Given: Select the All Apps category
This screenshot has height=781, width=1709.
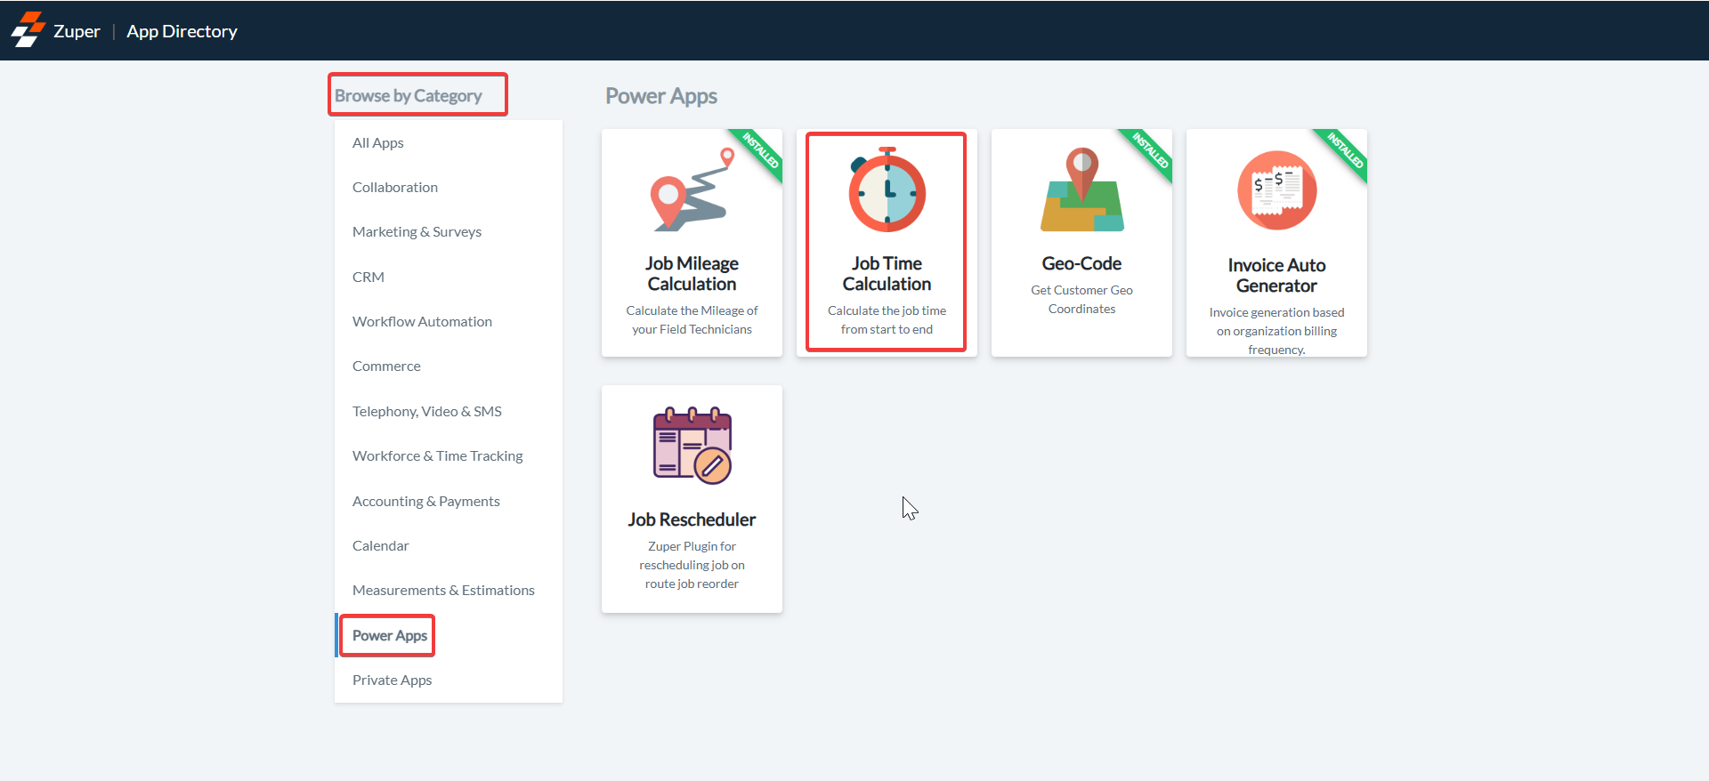Looking at the screenshot, I should pyautogui.click(x=449, y=142).
